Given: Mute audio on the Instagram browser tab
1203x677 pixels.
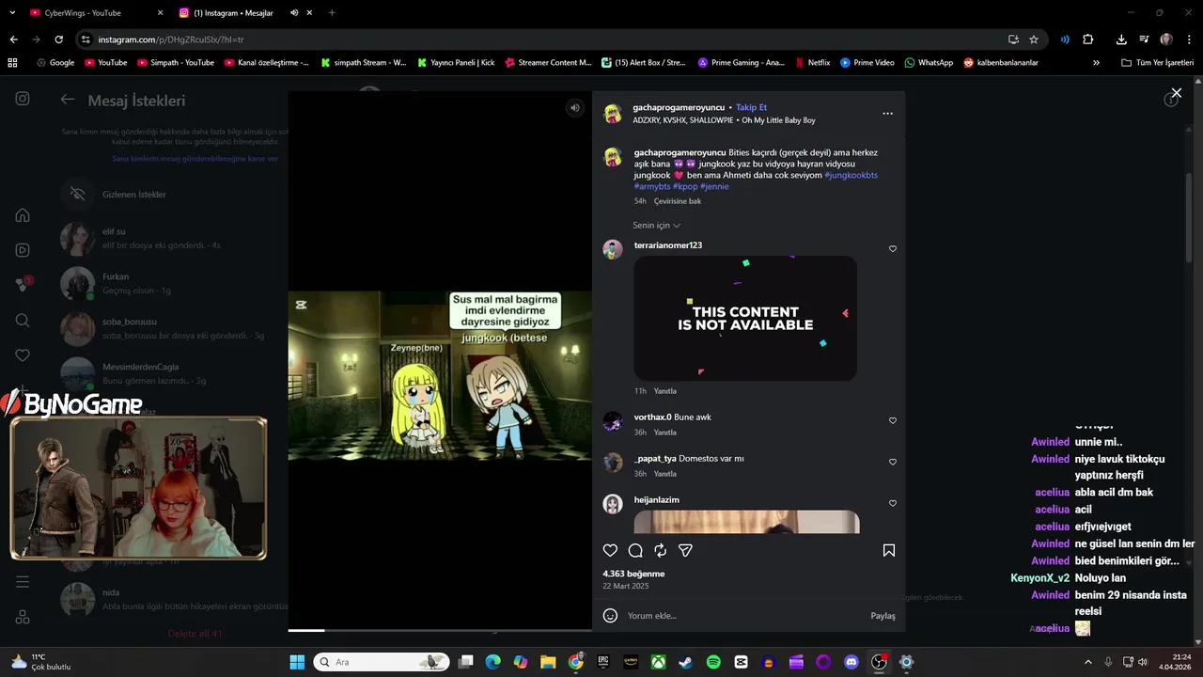Looking at the screenshot, I should (294, 13).
